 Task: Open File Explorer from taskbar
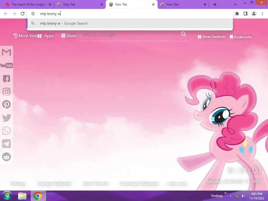click(x=22, y=196)
